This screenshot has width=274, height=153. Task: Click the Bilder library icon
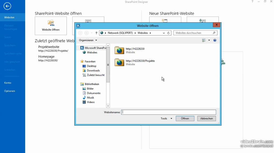[84, 89]
